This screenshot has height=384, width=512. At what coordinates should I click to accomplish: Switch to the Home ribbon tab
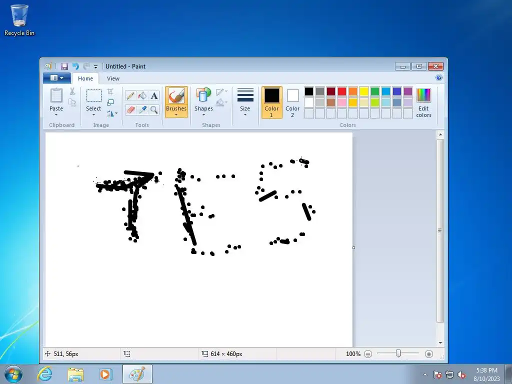tap(85, 78)
